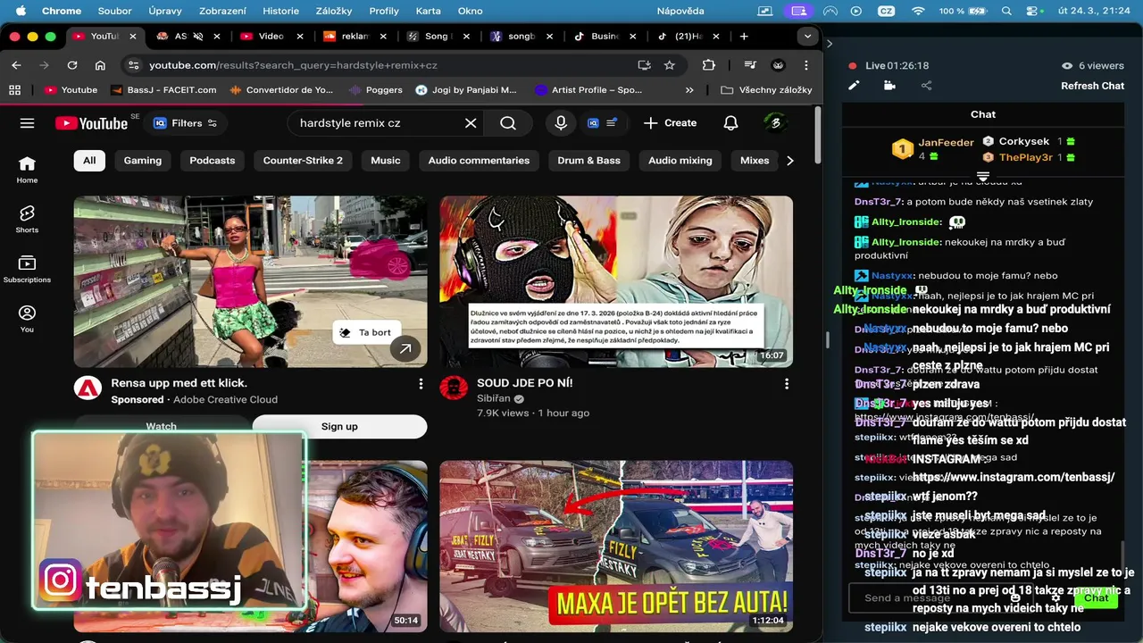Viewport: 1143px width, 643px height.
Task: Open Všechny záložky bookmarks folder
Action: pos(766,90)
